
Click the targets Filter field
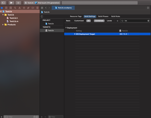click(56, 117)
